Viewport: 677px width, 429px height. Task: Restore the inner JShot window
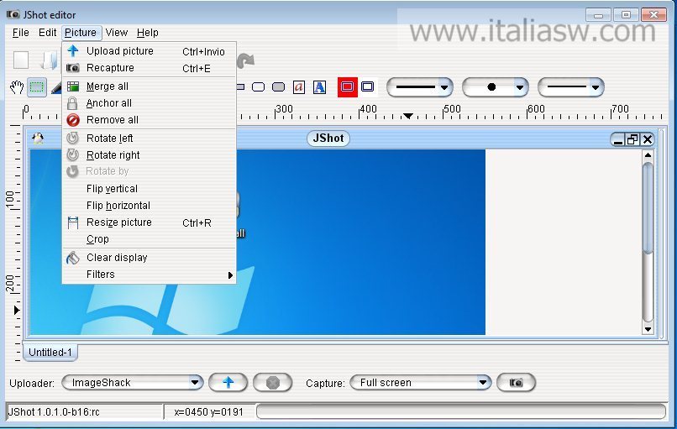[x=632, y=140]
